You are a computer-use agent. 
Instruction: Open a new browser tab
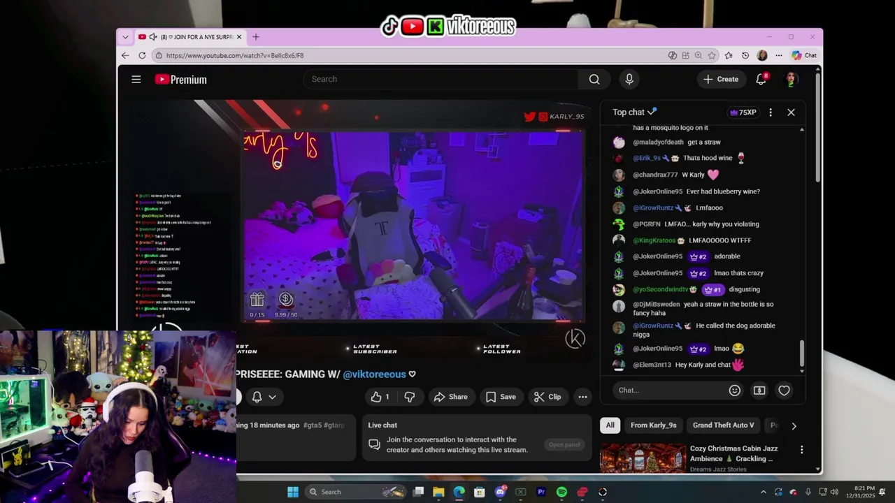pyautogui.click(x=256, y=37)
